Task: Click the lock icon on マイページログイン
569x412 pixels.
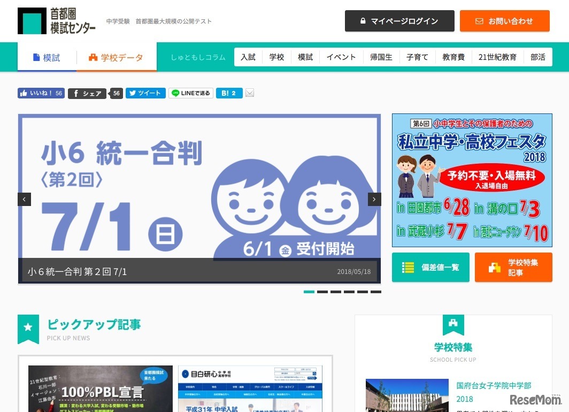Action: (x=363, y=21)
